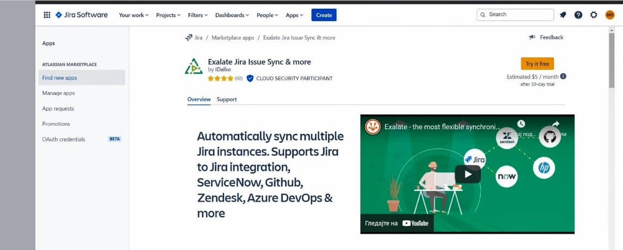Click the video title Exalate - the most flexible
The width and height of the screenshot is (623, 250).
point(443,127)
